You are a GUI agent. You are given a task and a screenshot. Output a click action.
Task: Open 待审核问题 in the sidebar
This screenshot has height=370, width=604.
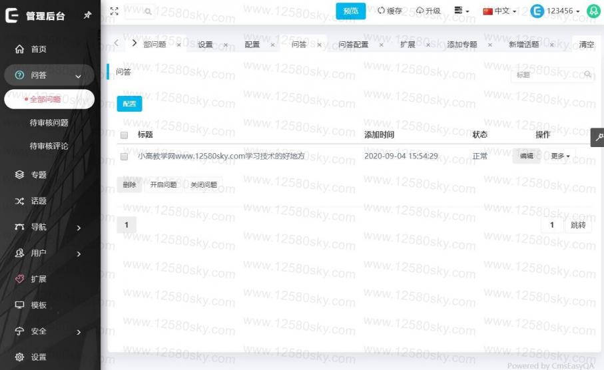(49, 123)
